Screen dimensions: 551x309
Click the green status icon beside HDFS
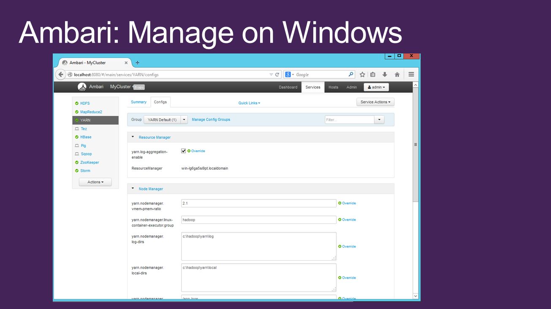[77, 103]
